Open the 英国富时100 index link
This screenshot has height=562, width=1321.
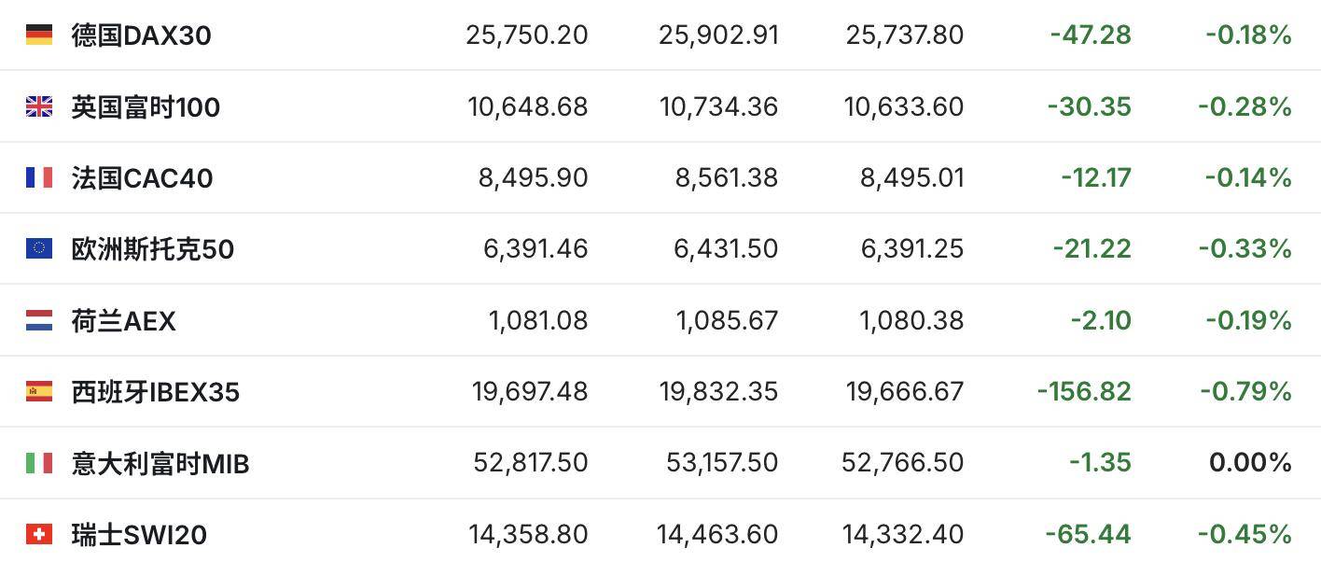pyautogui.click(x=146, y=106)
